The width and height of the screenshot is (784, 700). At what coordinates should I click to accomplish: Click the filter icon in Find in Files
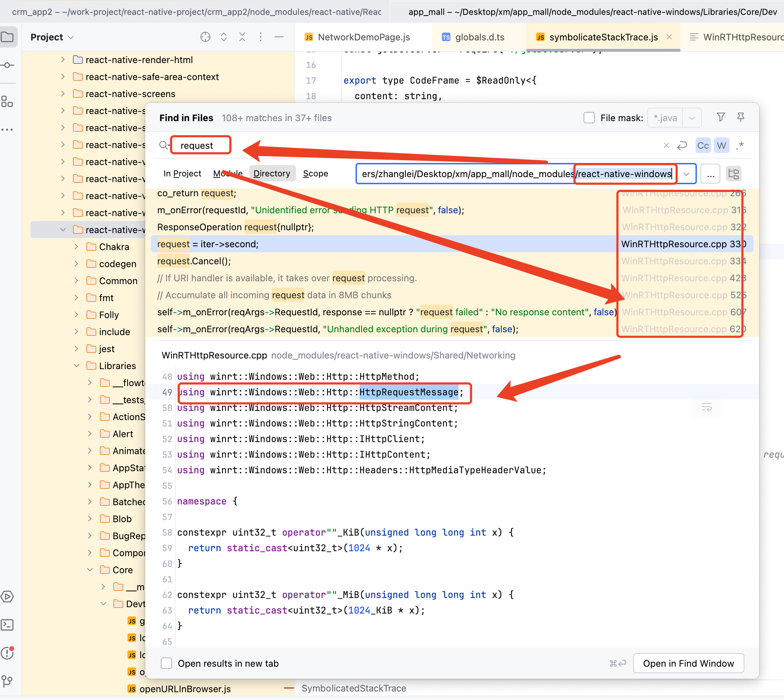click(721, 117)
